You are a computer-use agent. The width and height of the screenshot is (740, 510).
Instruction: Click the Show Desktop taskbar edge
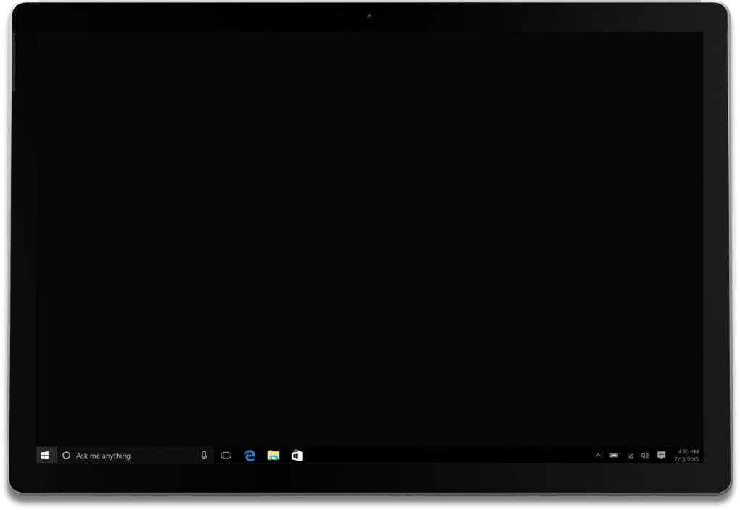click(702, 456)
